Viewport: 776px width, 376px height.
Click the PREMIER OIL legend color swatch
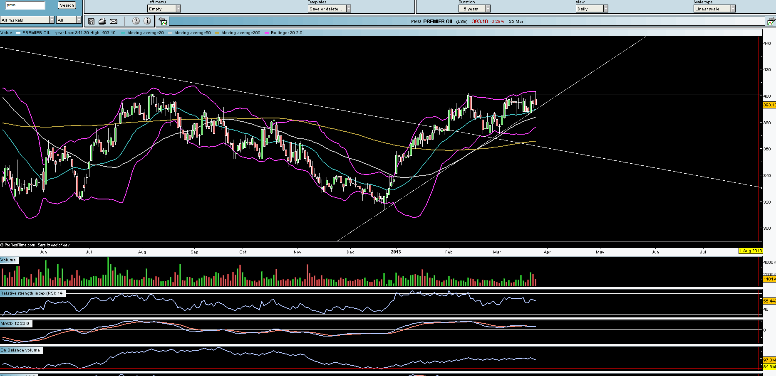[18, 33]
